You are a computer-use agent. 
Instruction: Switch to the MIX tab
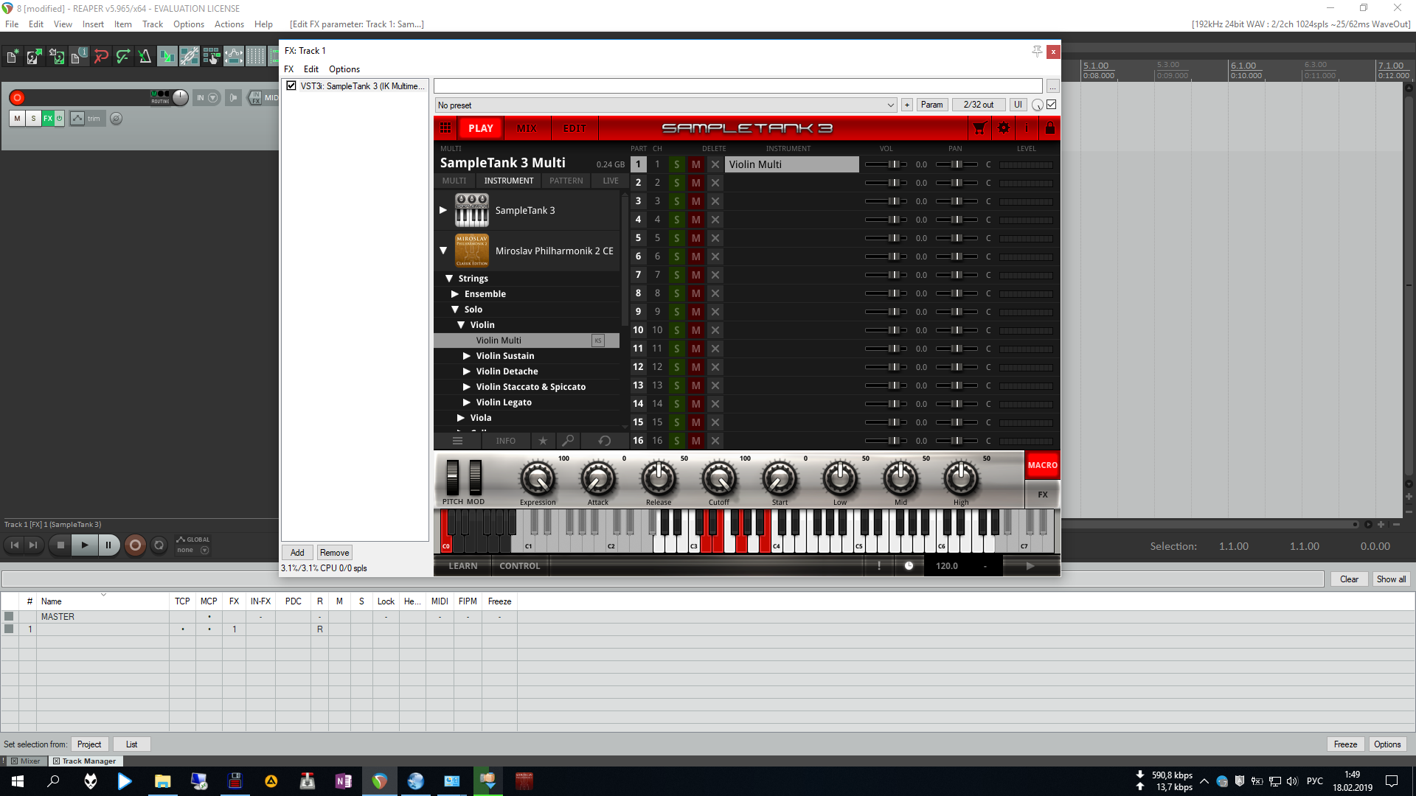point(527,128)
